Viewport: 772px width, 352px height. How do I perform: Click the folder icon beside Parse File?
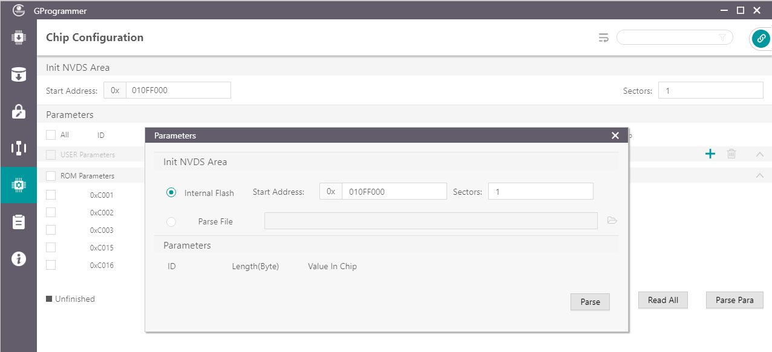click(x=612, y=221)
